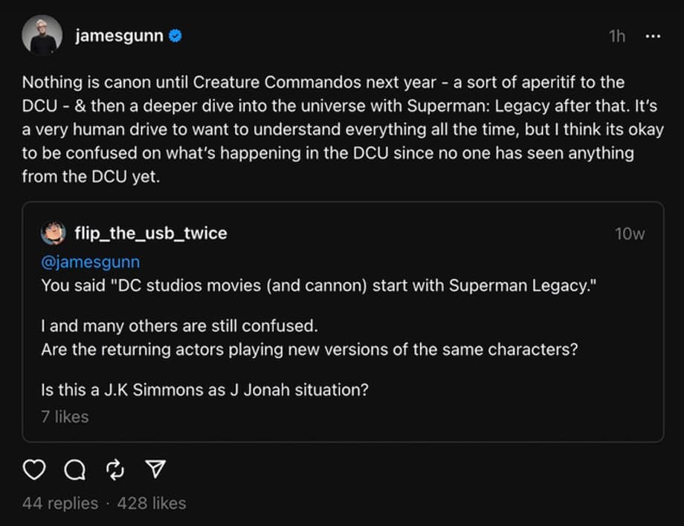Screen dimensions: 684x526
Task: Like the jamesgunn post with heart icon
Action: (x=34, y=469)
